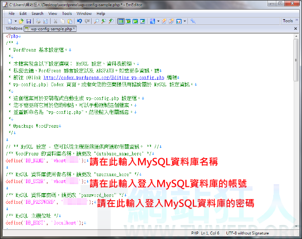Click the Tools label on right toolbar
This screenshot has width=302, height=239.
tap(288, 21)
